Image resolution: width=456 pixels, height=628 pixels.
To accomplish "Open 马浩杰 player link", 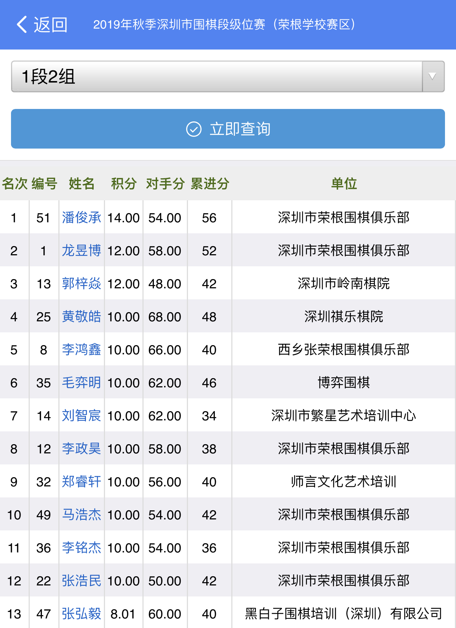I will click(x=82, y=515).
